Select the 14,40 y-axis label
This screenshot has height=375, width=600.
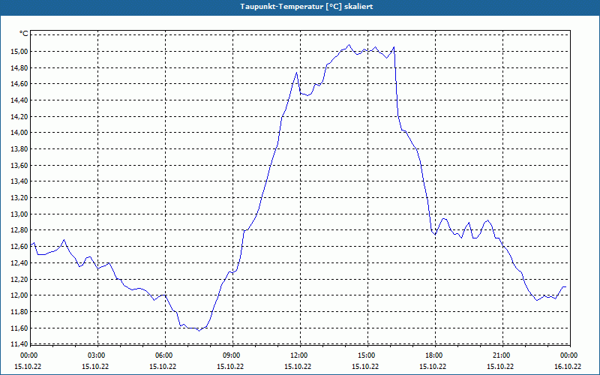click(21, 100)
